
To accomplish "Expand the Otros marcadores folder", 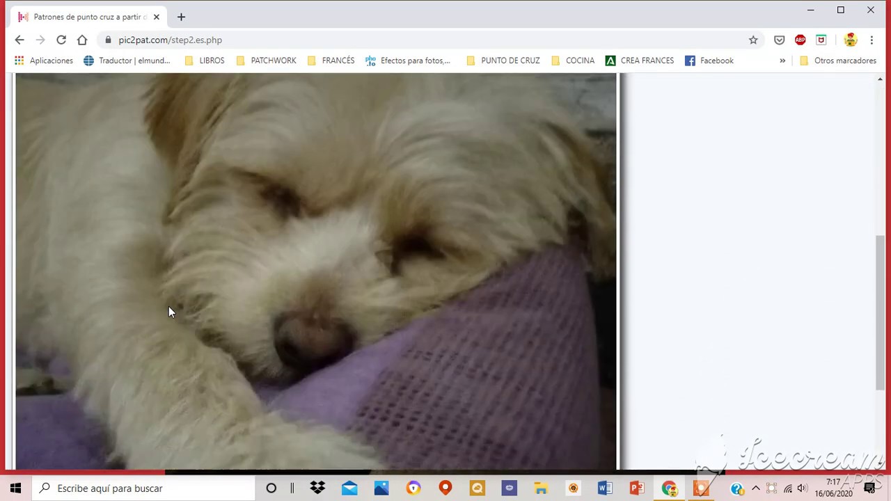I will 838,61.
